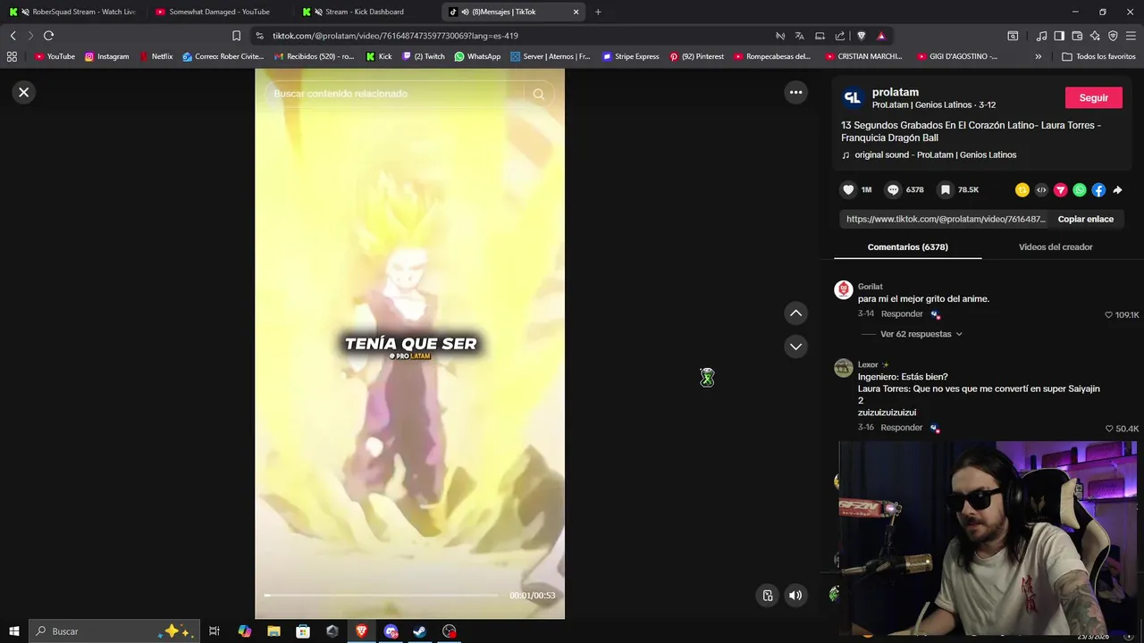
Task: Bookmark this page with the address bar icon
Action: [236, 36]
